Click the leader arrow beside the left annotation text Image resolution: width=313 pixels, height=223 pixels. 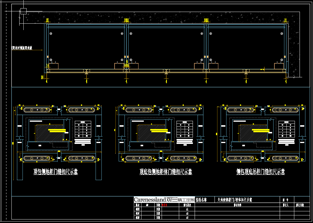click(41, 50)
